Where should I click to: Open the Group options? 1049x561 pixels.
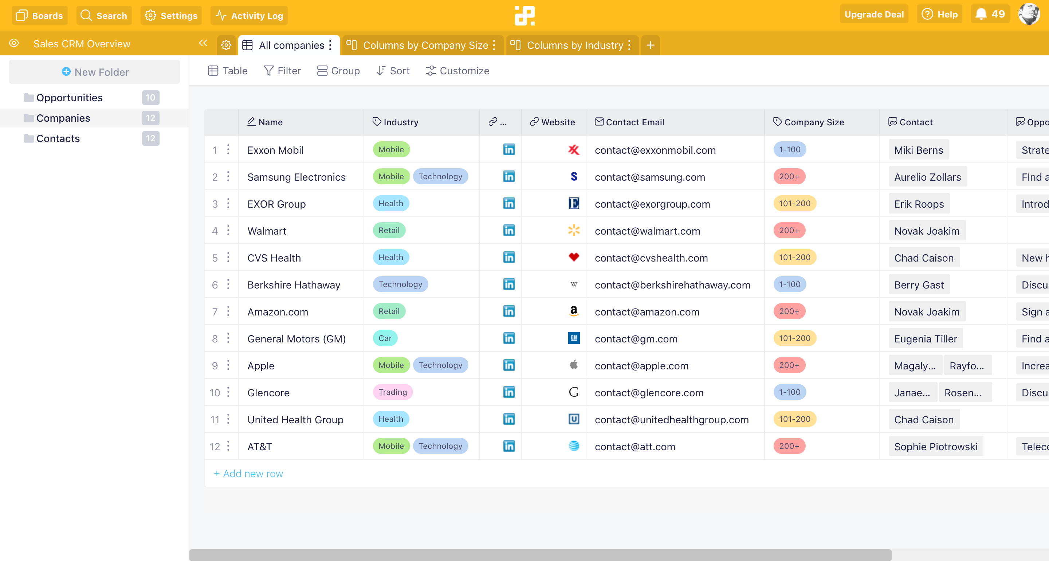(x=338, y=71)
